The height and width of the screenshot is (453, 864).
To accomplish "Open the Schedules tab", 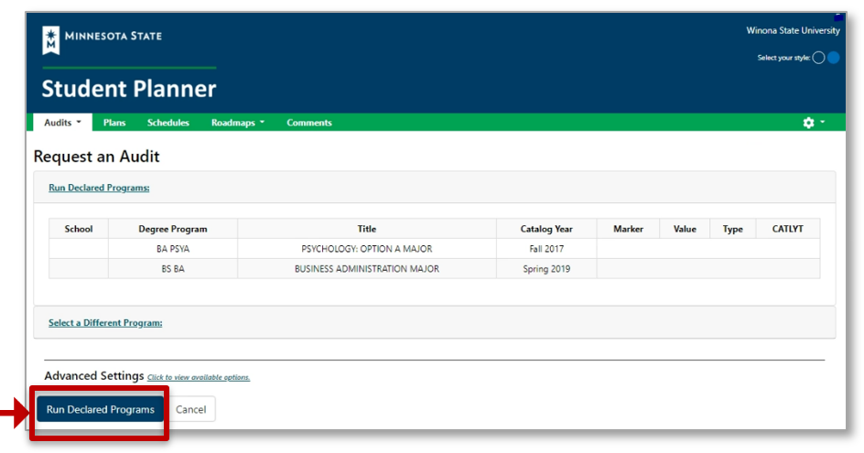I will [x=168, y=123].
